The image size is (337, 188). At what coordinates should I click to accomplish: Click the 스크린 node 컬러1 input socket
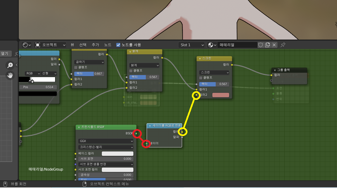(x=197, y=89)
